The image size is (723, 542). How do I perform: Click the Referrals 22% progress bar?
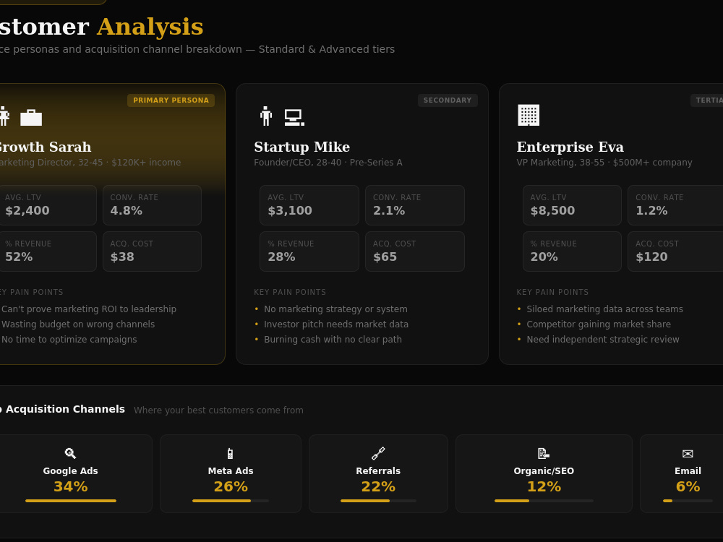pyautogui.click(x=378, y=501)
